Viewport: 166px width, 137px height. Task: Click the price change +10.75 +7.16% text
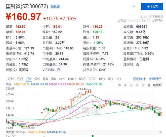60,19
